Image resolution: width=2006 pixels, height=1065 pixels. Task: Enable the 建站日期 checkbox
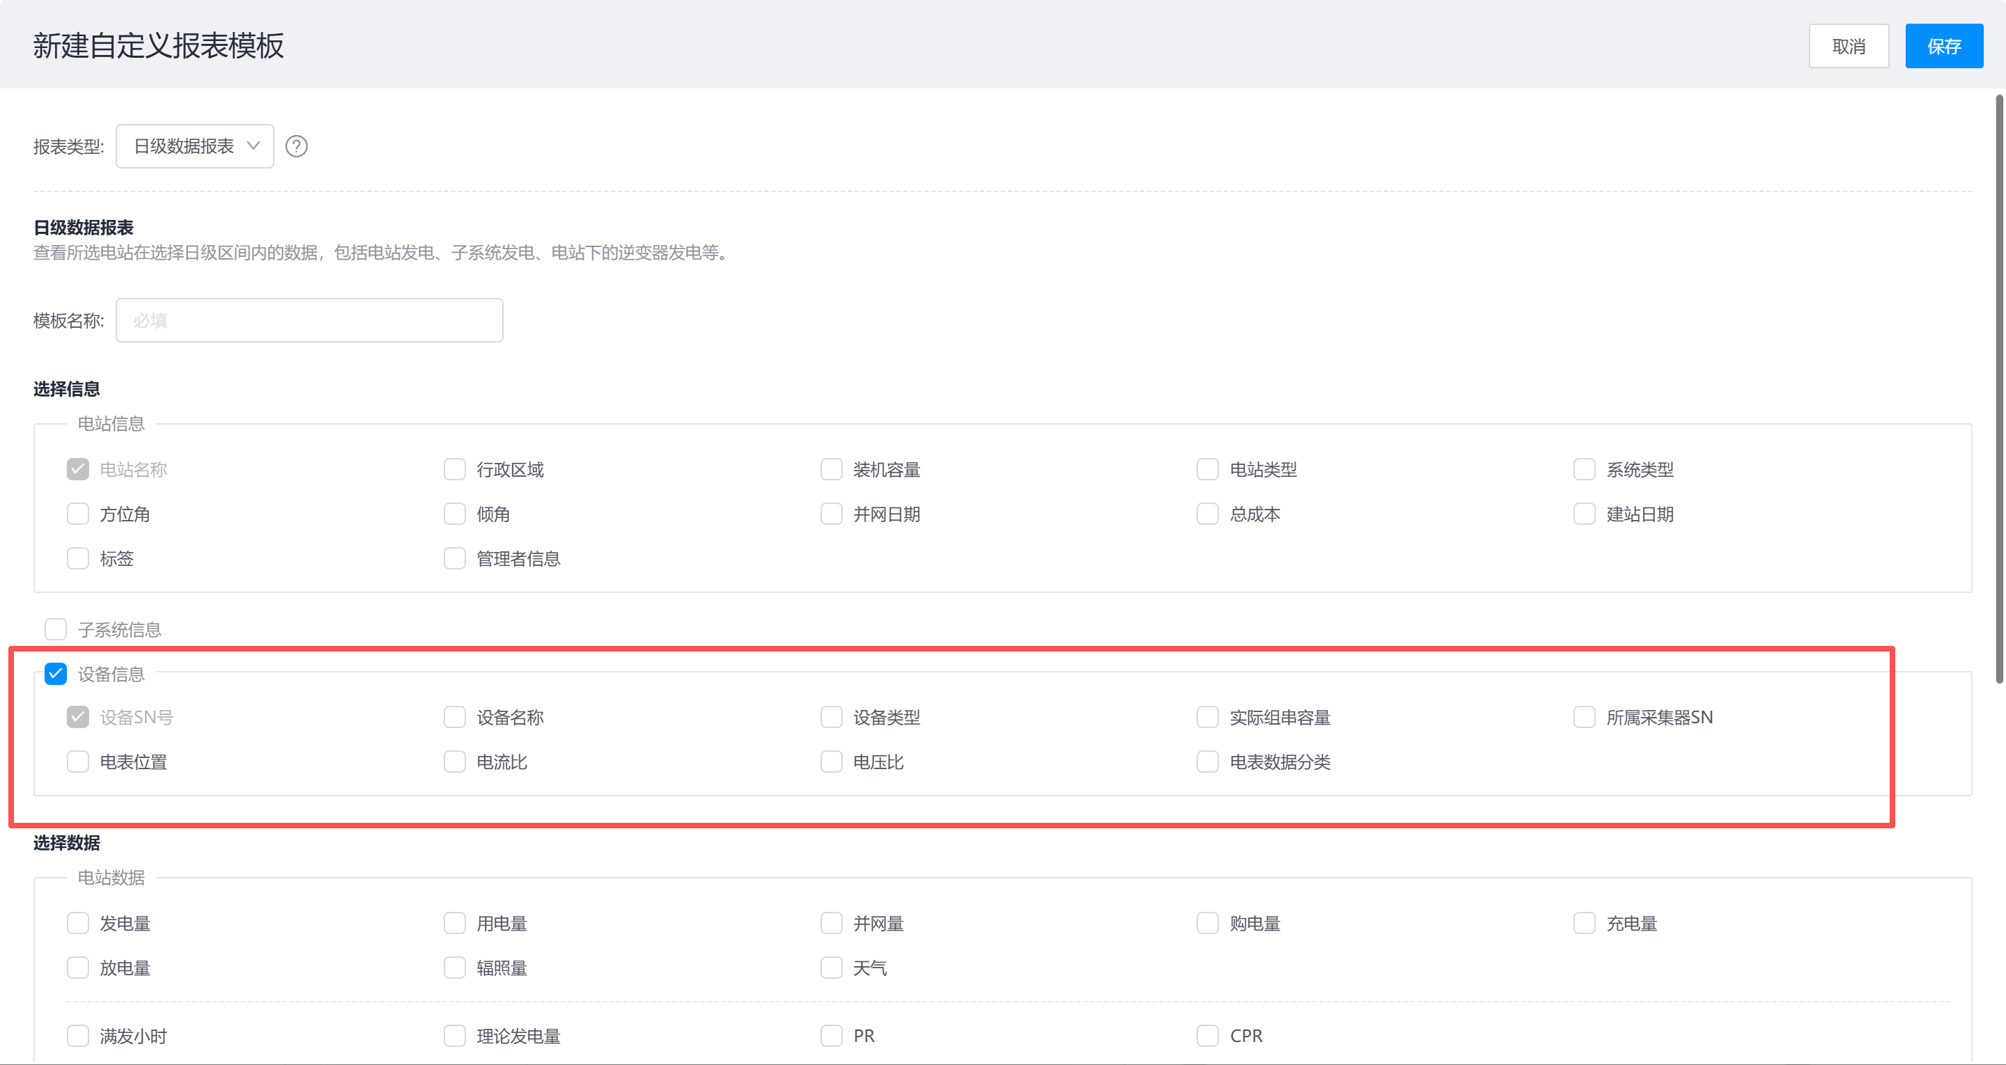pos(1584,514)
